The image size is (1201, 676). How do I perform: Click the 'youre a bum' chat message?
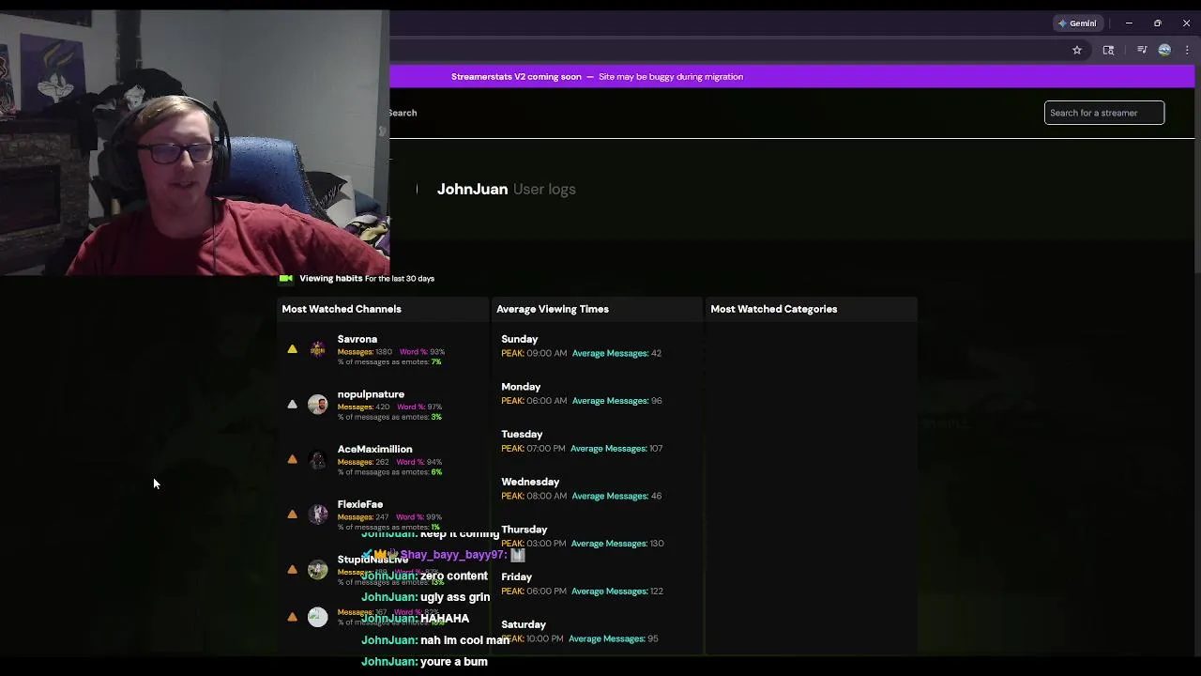click(x=454, y=662)
